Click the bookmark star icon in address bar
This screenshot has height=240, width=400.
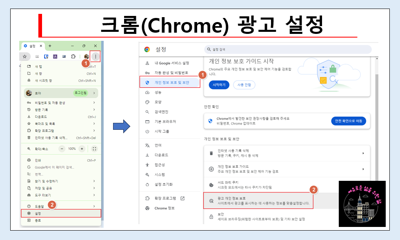[25, 56]
